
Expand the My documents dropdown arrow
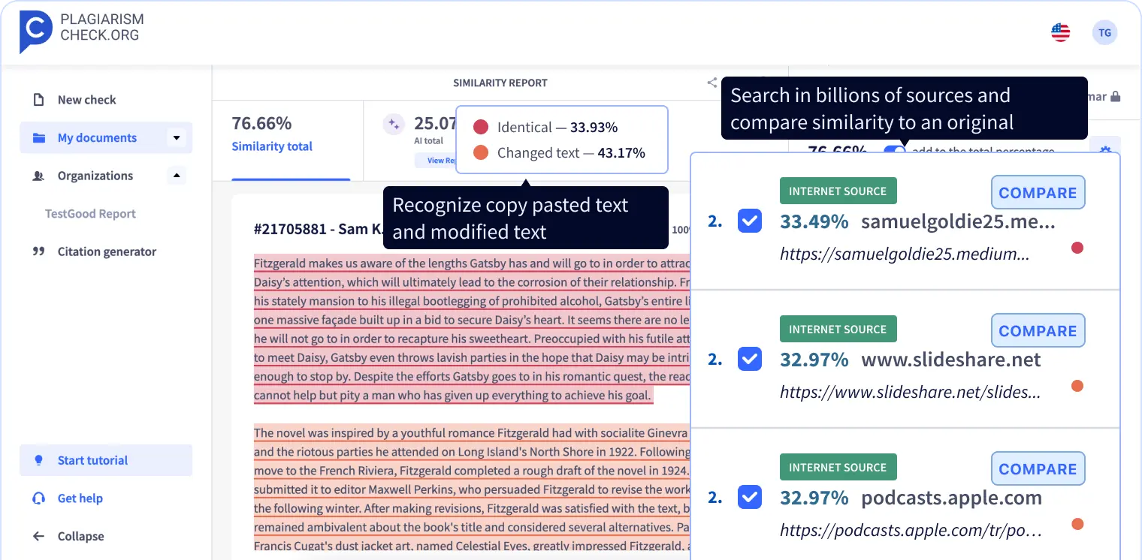click(x=177, y=137)
